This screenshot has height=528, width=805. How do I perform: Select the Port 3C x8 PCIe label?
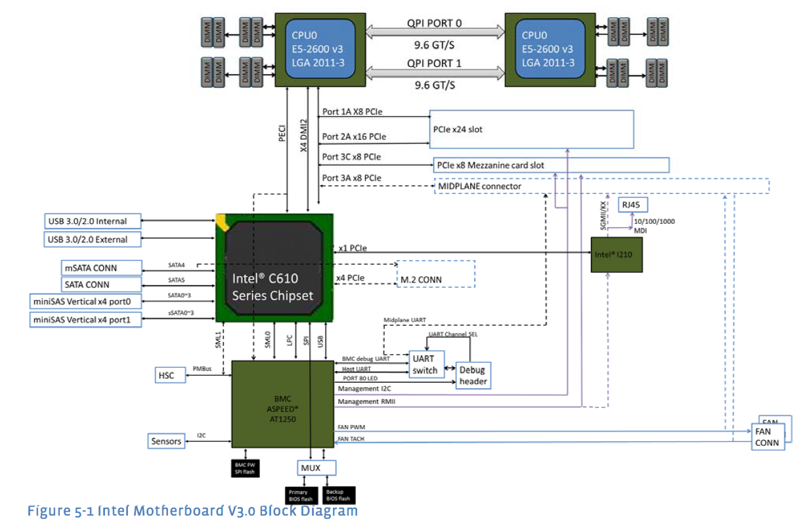pyautogui.click(x=352, y=158)
